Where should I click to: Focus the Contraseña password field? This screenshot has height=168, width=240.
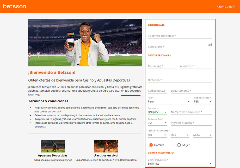(177, 46)
